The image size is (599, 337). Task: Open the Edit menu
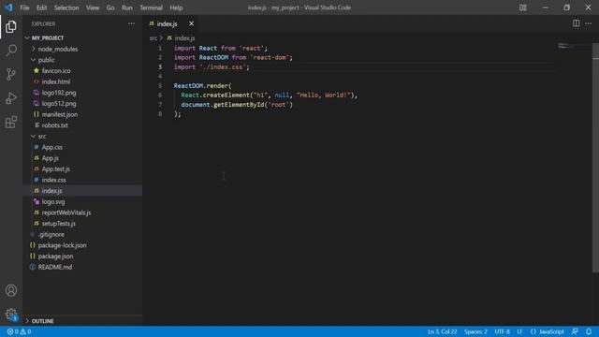tap(41, 7)
